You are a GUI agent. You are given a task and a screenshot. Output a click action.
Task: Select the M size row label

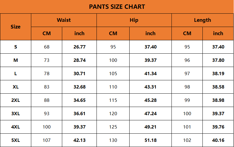(15, 60)
